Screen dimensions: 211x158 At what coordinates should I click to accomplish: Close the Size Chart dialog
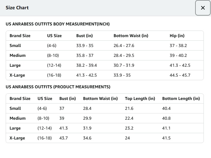(203, 8)
